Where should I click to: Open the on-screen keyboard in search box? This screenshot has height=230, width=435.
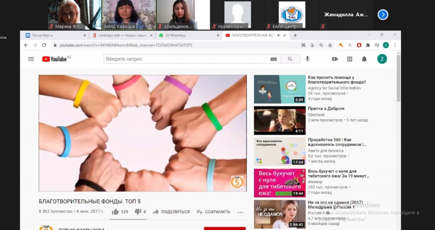(273, 59)
